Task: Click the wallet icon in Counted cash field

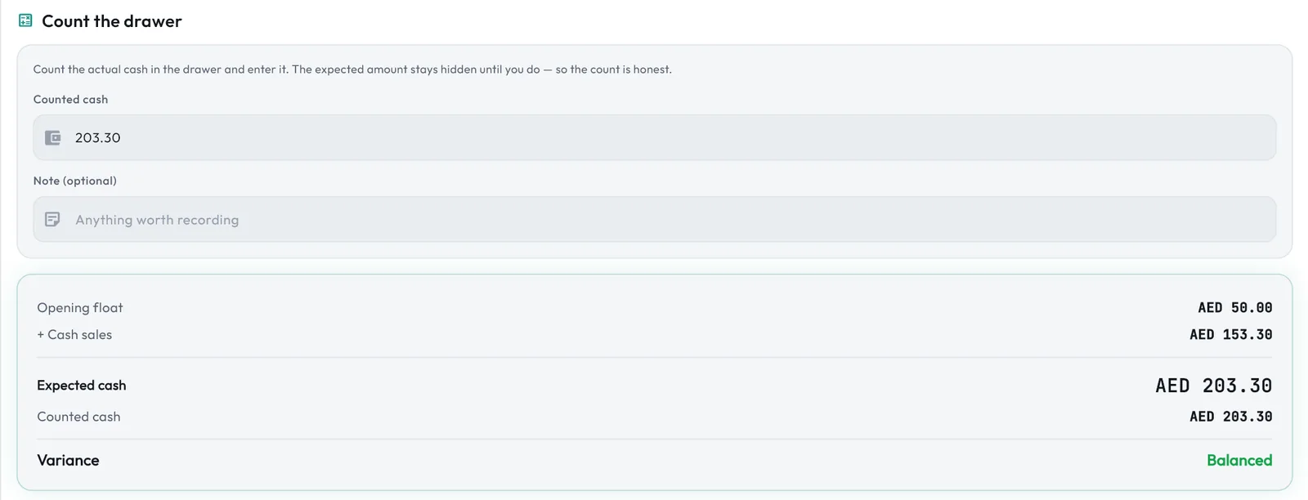Action: coord(52,137)
